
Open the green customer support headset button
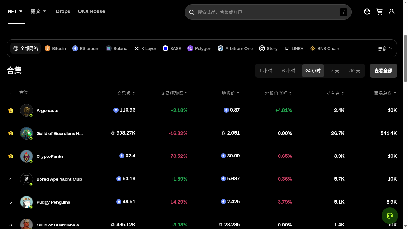click(390, 216)
